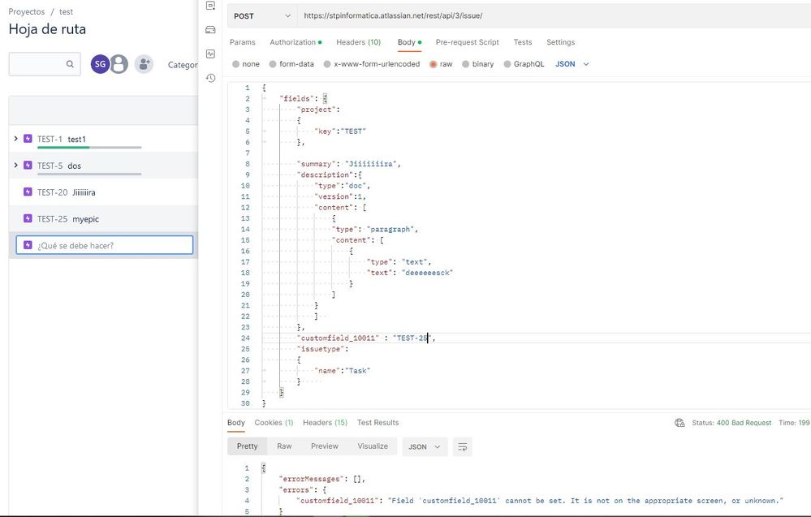Viewport: 811px width, 517px height.
Task: Open the Mock Servers sidebar icon
Action: pyautogui.click(x=210, y=29)
